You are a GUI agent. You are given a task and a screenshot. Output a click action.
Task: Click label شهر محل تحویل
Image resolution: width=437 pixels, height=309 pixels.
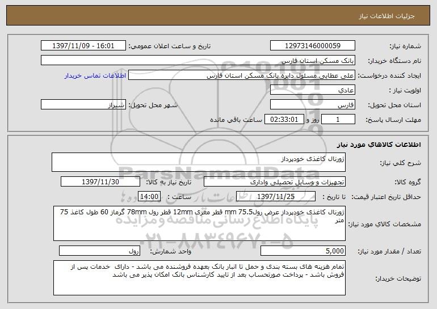153,105
